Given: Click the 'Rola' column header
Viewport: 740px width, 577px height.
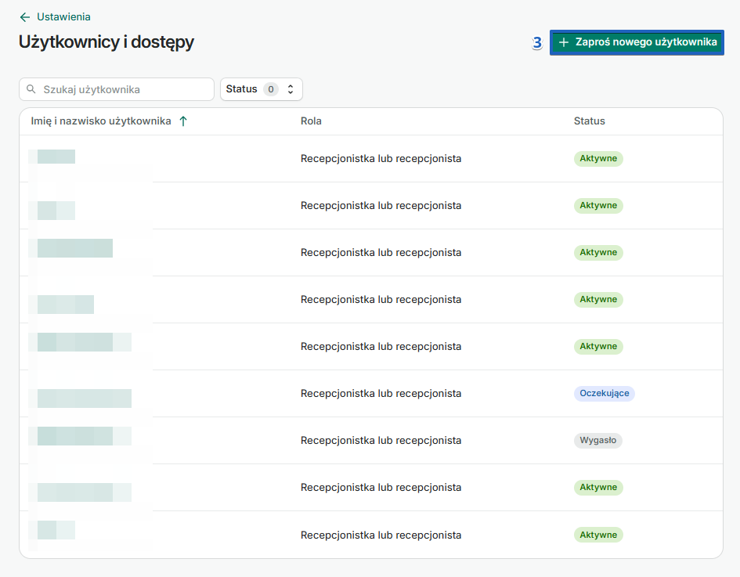Looking at the screenshot, I should [310, 121].
